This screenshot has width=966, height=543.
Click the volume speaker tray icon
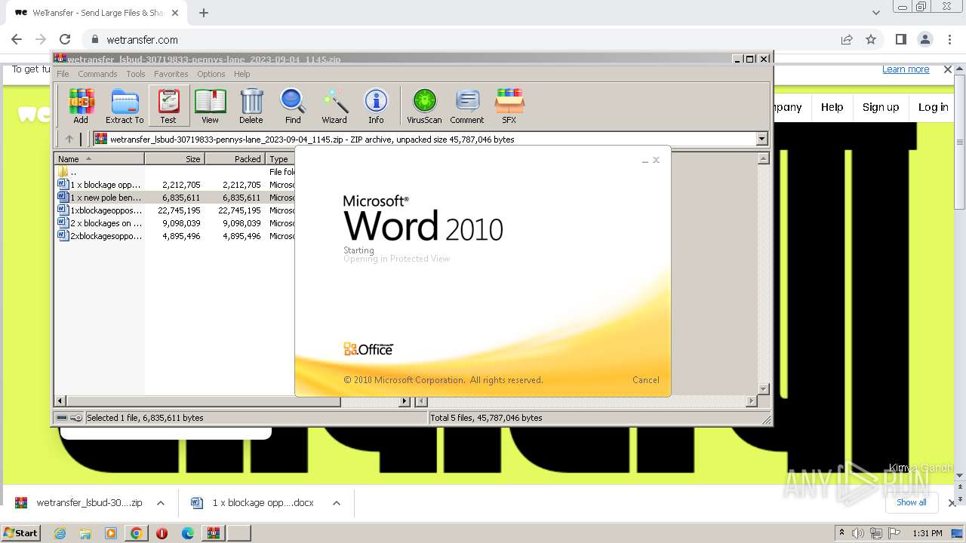tap(859, 533)
